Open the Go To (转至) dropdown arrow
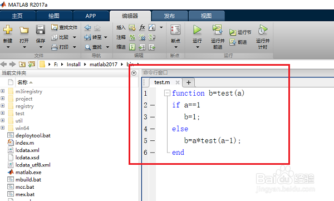Screen dimensions: 334x201 coord(106,37)
